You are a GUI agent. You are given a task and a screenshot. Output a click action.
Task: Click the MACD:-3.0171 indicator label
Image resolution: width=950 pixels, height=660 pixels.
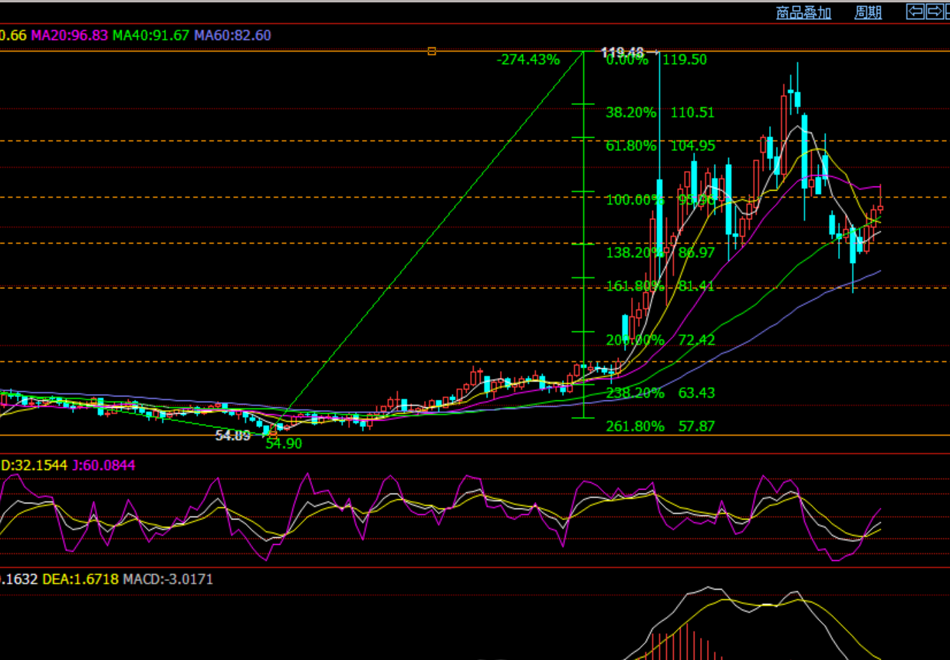[169, 580]
